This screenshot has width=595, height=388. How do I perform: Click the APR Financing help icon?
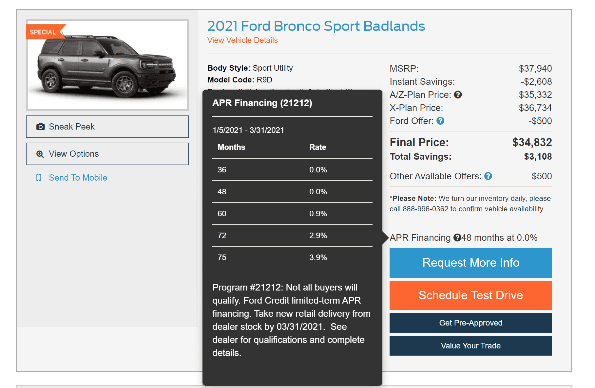point(457,238)
